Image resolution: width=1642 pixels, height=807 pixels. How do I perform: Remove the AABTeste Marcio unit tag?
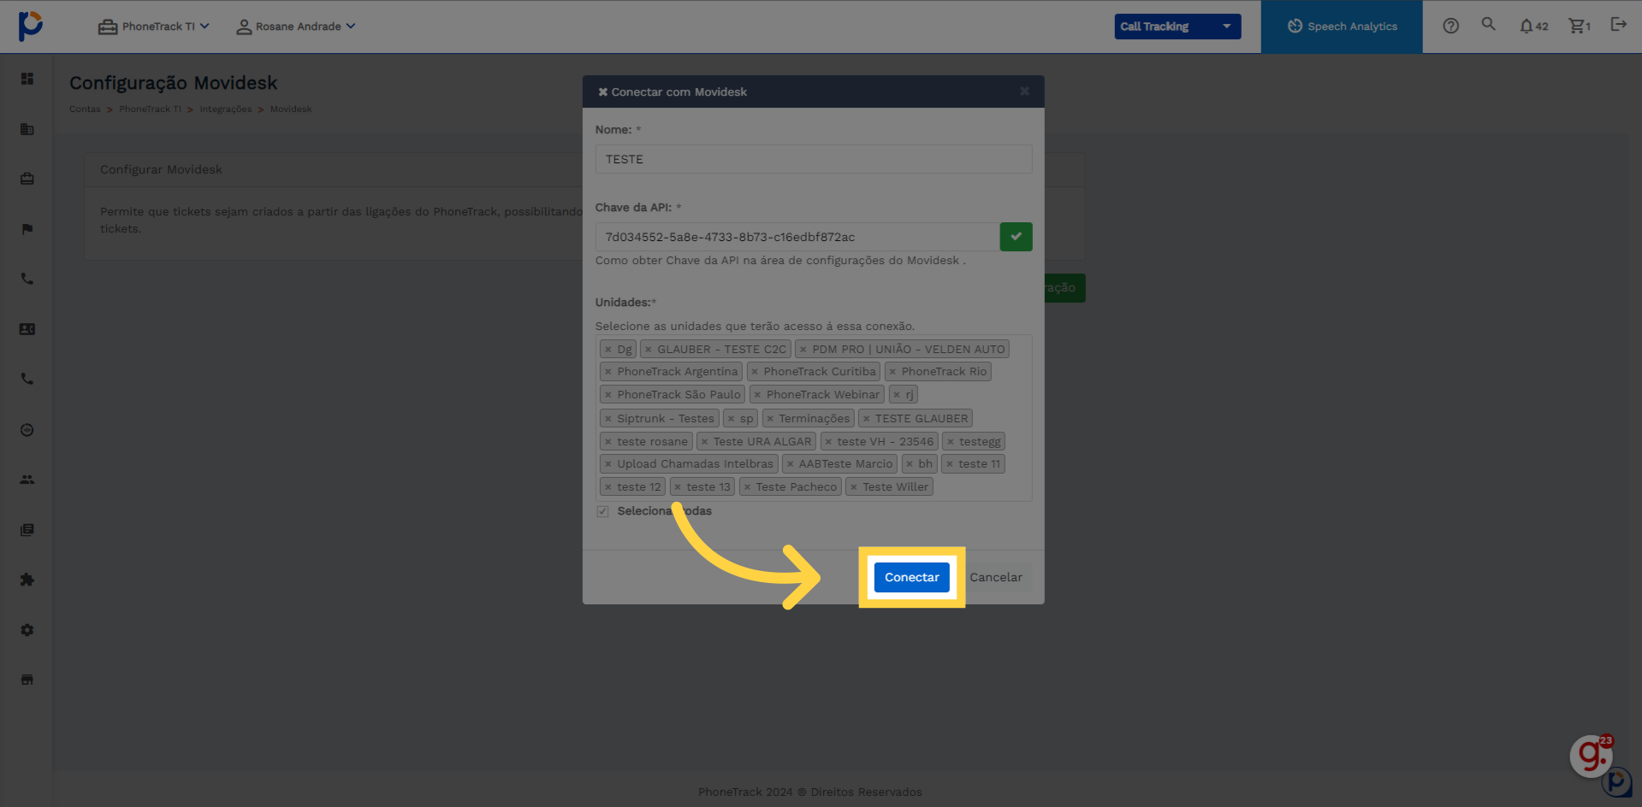790,464
